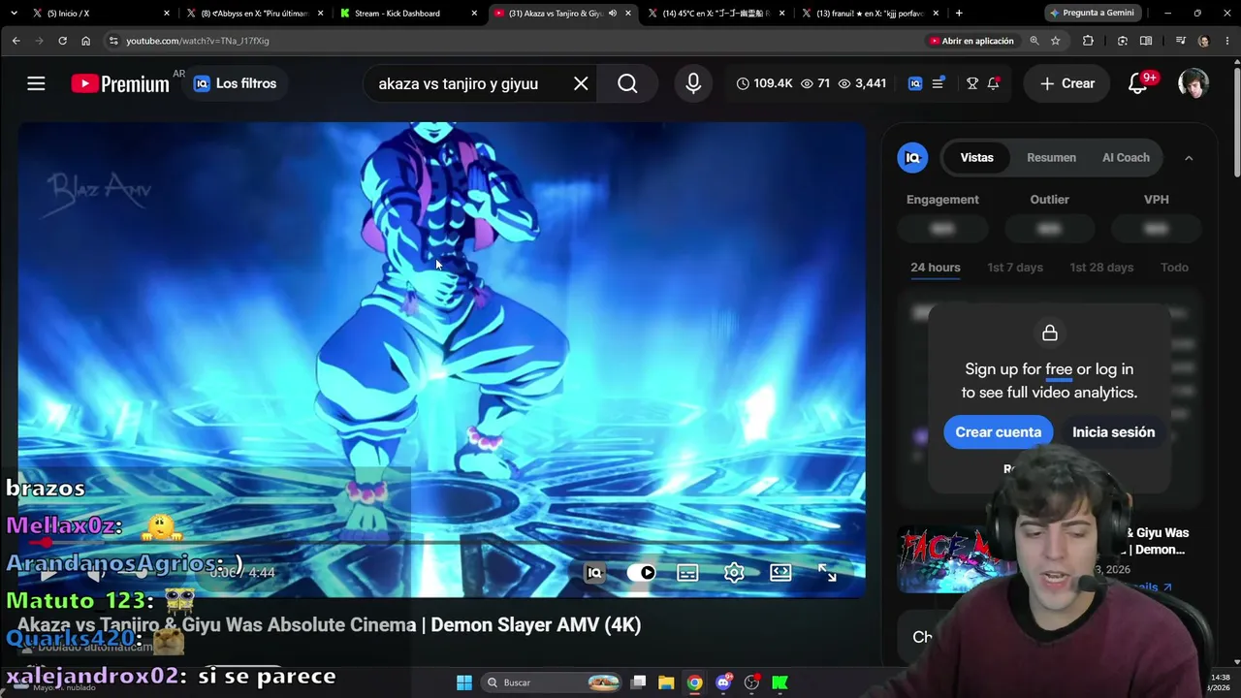Click the Inicia sesión button
The width and height of the screenshot is (1241, 698).
pyautogui.click(x=1113, y=432)
